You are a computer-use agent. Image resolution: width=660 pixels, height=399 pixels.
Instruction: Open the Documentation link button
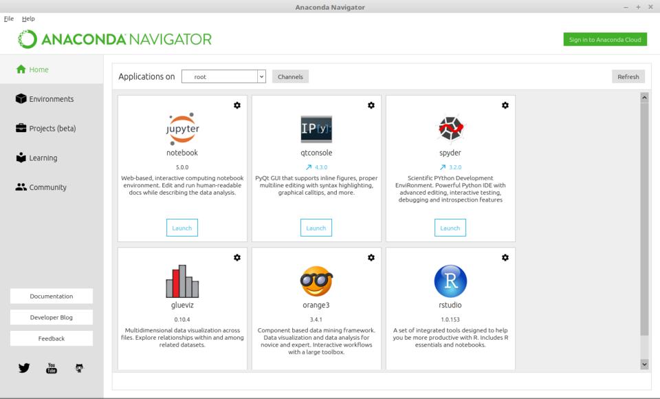pos(52,296)
